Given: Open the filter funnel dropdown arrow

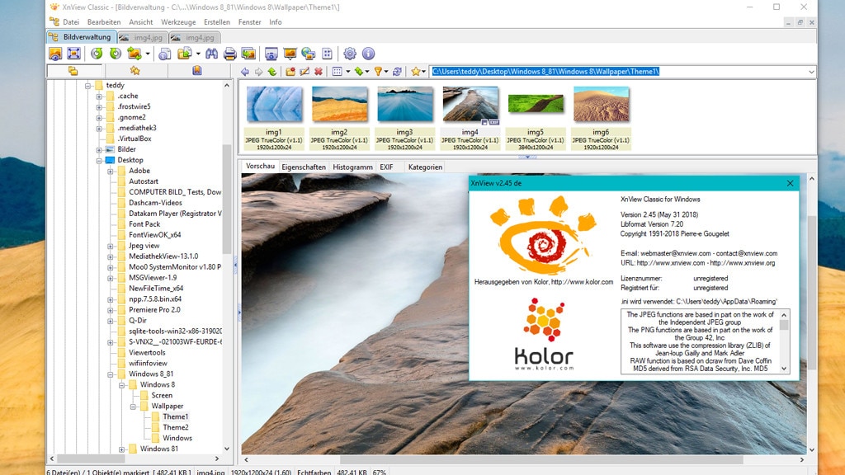Looking at the screenshot, I should point(388,72).
